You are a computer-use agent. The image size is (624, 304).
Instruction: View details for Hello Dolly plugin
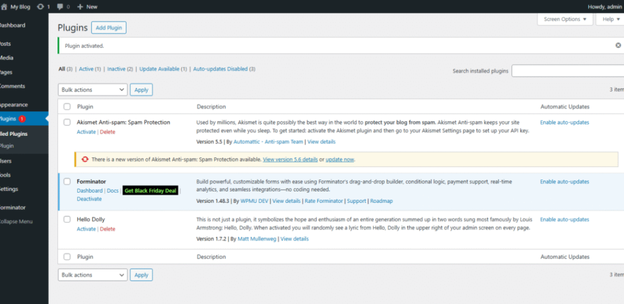pyautogui.click(x=295, y=239)
